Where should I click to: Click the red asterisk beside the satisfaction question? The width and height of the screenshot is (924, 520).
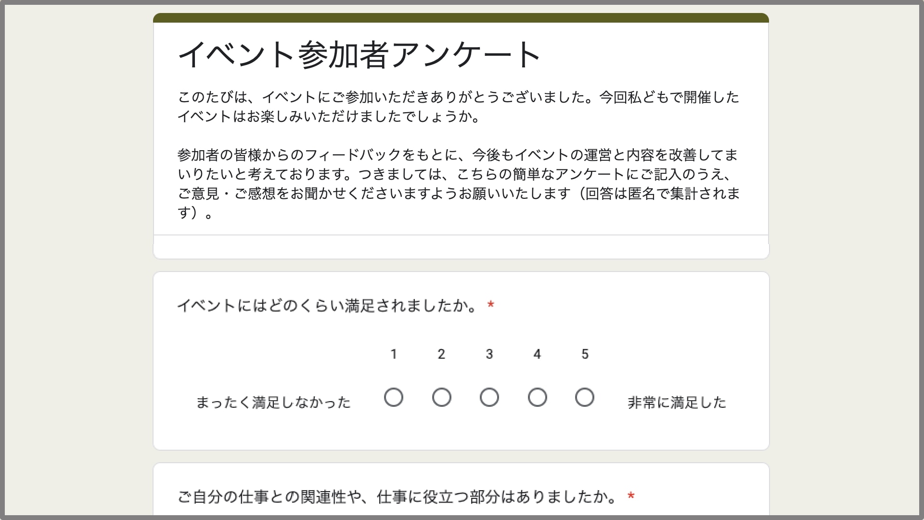(x=491, y=305)
